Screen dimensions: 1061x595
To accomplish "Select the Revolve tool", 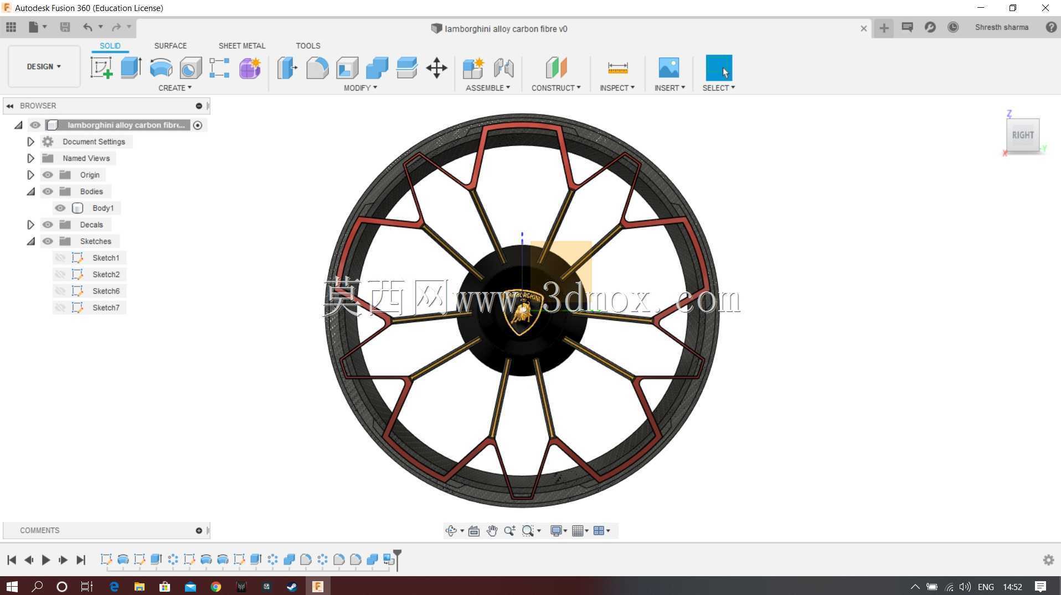I will [x=161, y=68].
